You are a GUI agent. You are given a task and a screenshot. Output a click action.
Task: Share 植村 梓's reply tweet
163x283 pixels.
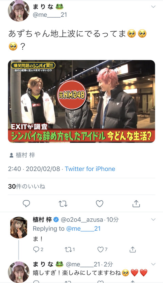pos(132,249)
